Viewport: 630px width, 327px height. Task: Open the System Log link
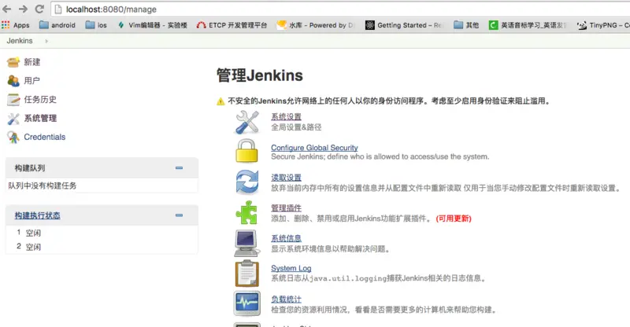(x=291, y=268)
